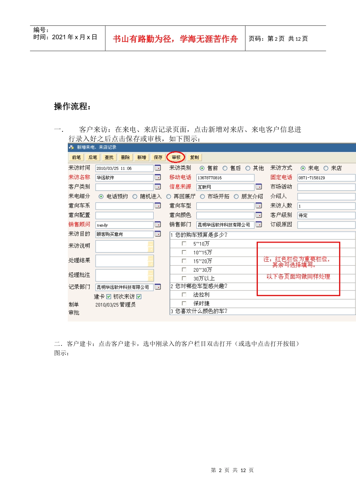The height and width of the screenshot is (503, 356).
Task: Open the lookup icon beside 来访目的 field
Action: [158, 234]
